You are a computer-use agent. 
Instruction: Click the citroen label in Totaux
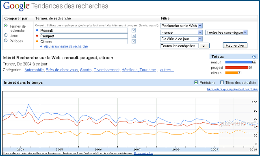pyautogui.click(x=216, y=73)
